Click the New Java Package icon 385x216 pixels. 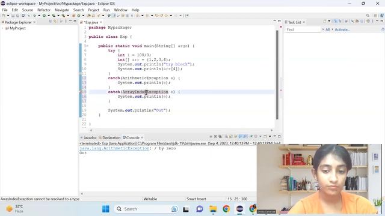click(73, 16)
